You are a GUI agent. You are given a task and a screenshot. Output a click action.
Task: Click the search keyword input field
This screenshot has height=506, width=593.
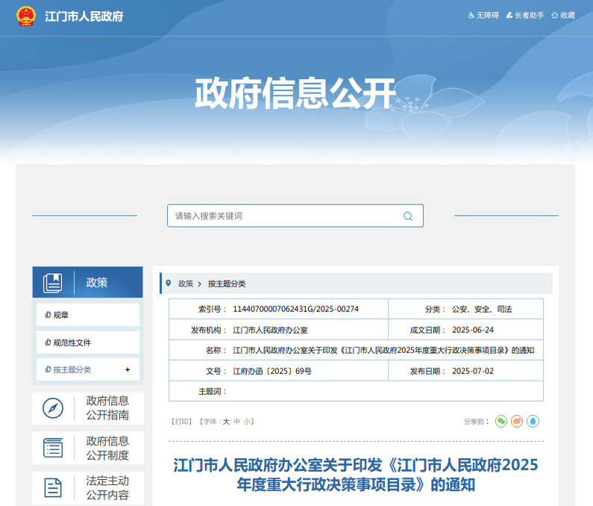[x=283, y=216]
